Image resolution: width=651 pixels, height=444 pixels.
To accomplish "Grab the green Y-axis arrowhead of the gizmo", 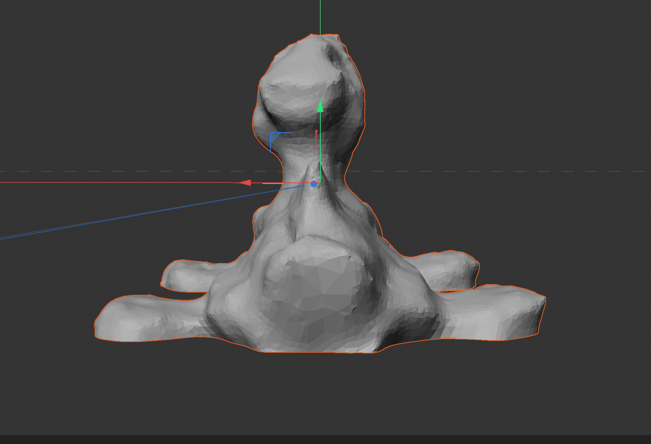I will click(x=320, y=106).
